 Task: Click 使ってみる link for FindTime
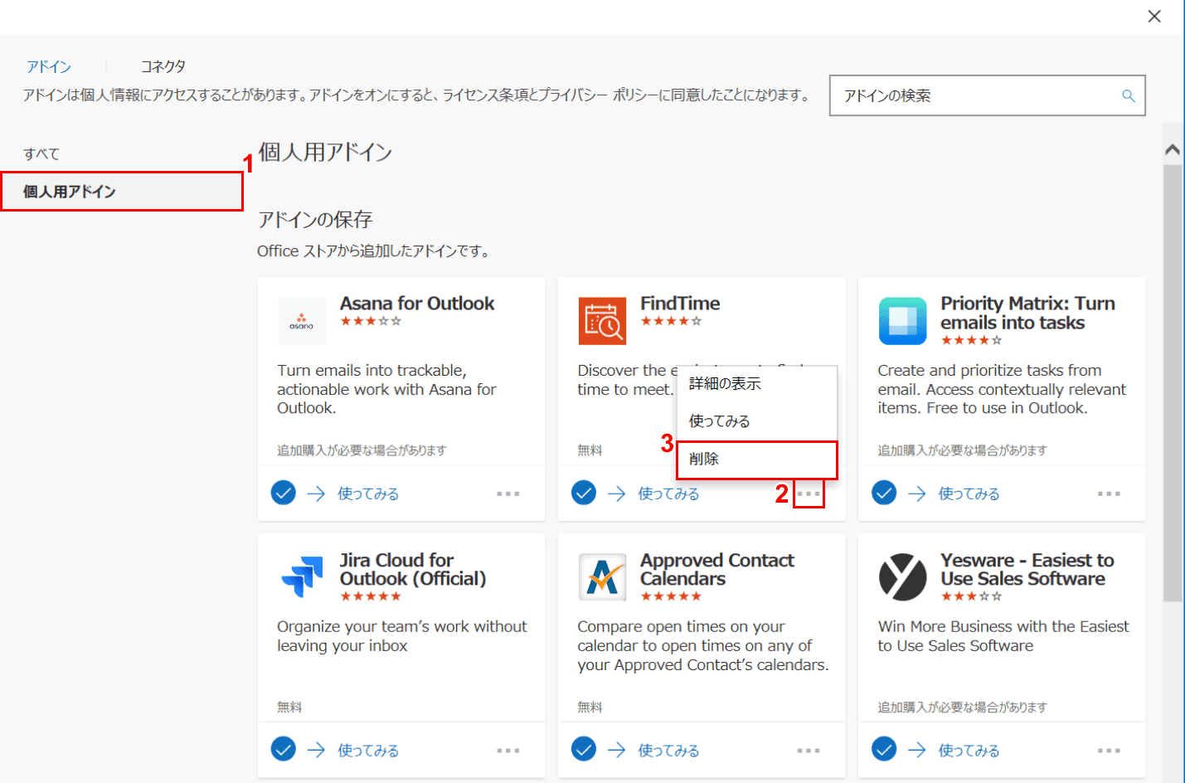668,494
